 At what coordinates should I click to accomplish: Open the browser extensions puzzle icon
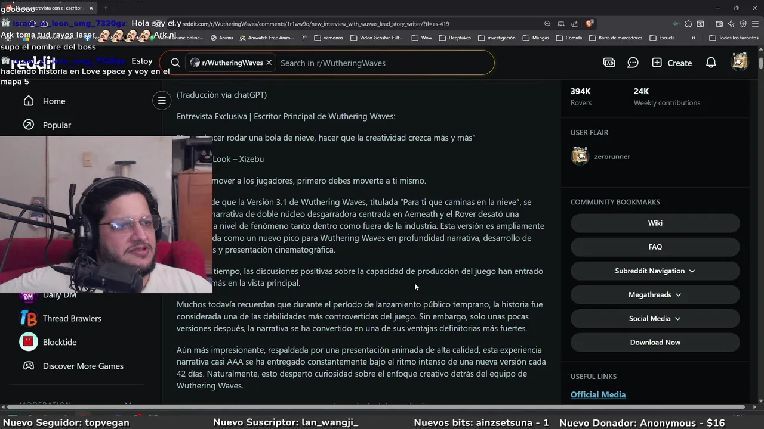pos(688,24)
